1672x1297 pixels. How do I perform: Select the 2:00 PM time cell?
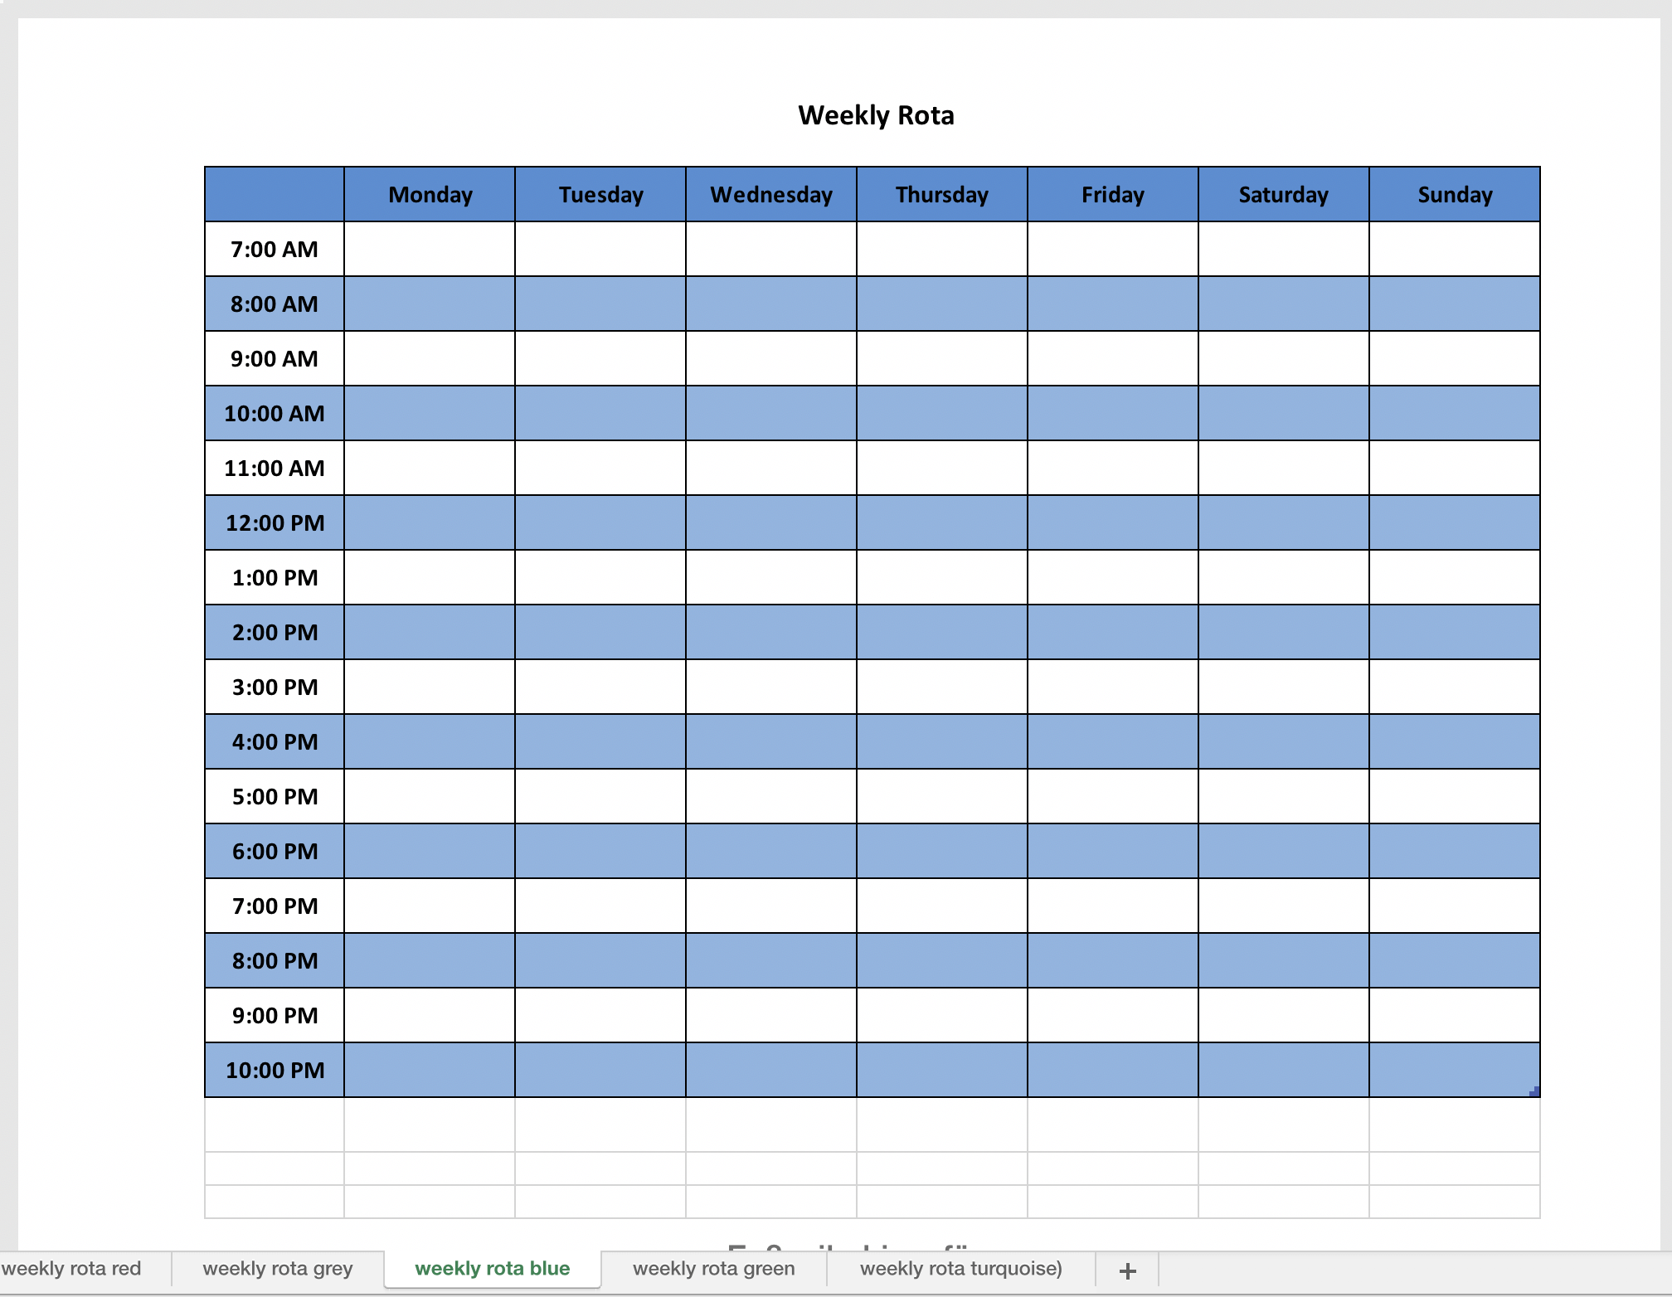pos(275,632)
